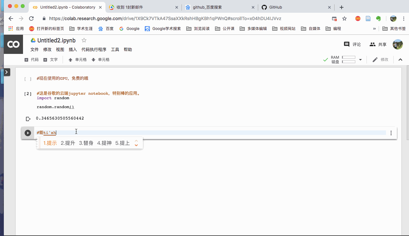Viewport: 409px width, 236px height.
Task: Expand the left table-of-contents sidebar
Action: pyautogui.click(x=7, y=72)
